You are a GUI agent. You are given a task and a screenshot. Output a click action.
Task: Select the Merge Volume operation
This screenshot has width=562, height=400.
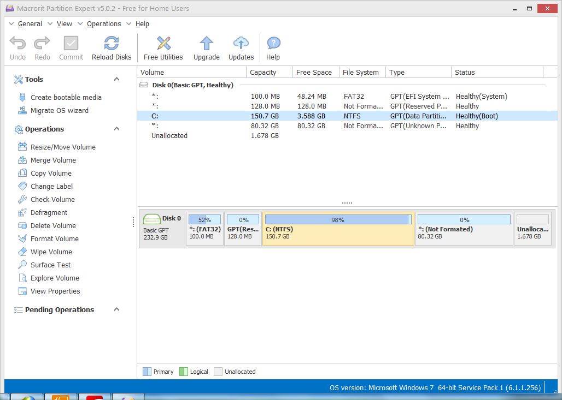(53, 160)
